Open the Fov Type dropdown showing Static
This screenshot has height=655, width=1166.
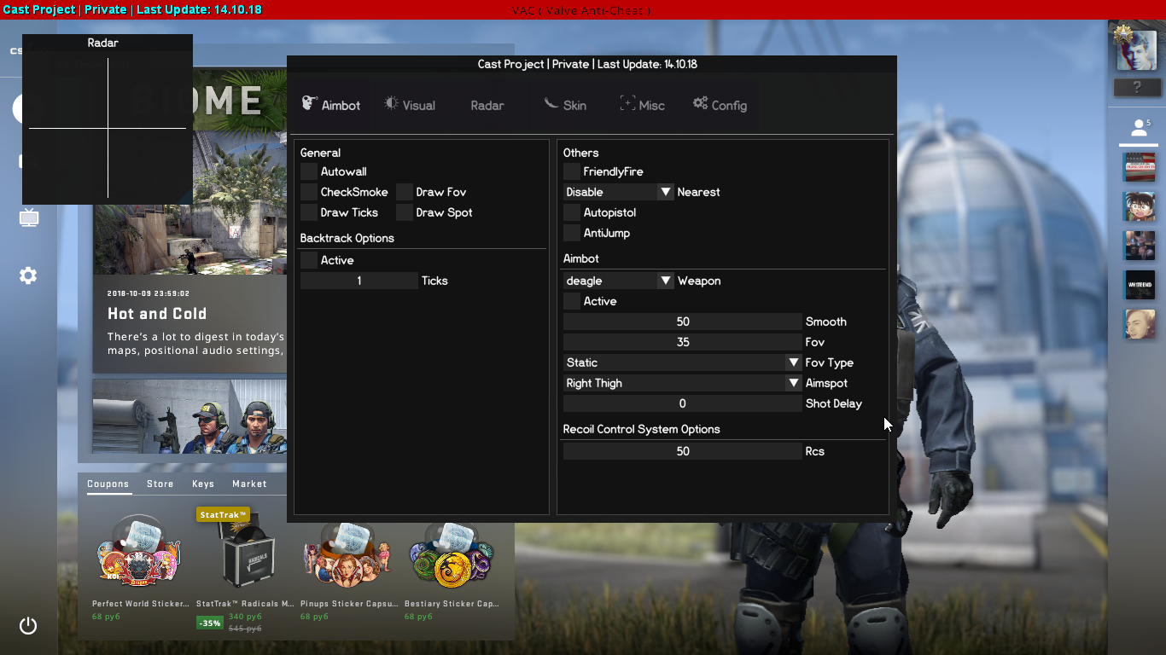[x=683, y=362]
